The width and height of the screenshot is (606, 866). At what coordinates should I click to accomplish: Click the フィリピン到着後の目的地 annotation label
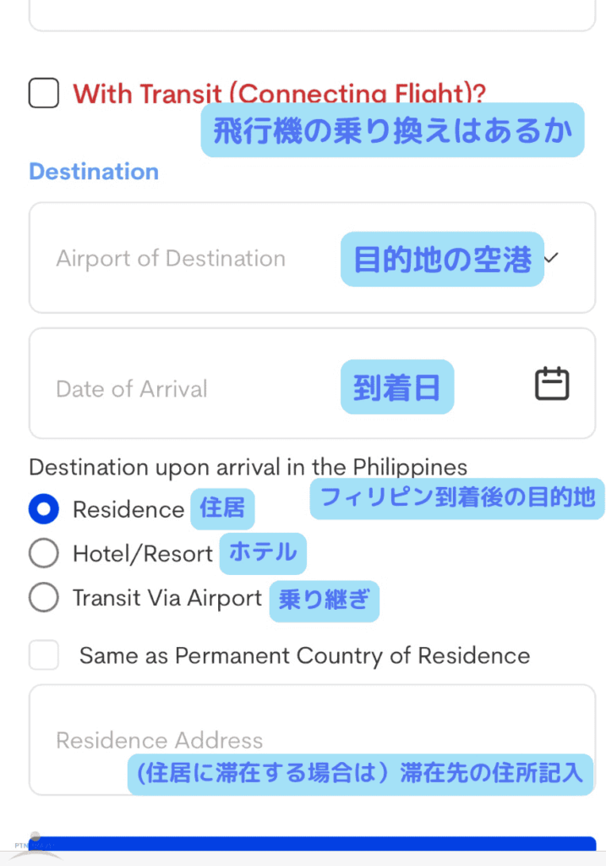tap(457, 499)
